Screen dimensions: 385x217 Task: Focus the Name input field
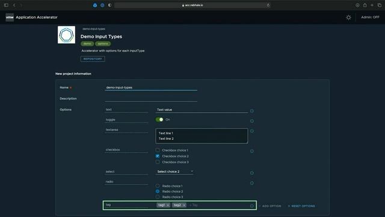click(151, 87)
